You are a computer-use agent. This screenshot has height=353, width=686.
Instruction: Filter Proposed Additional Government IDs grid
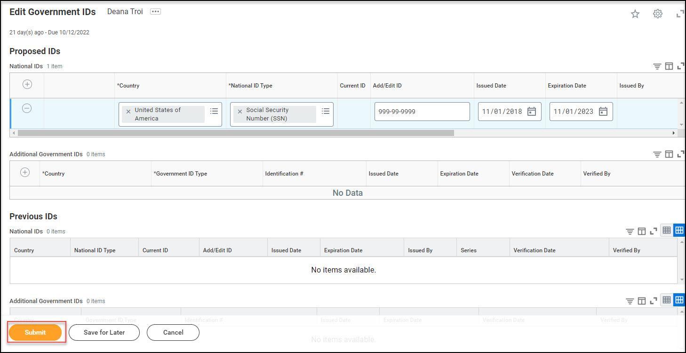pyautogui.click(x=657, y=154)
